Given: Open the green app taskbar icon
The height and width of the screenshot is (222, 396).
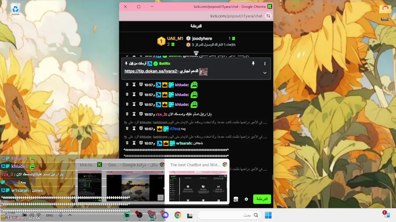Looking at the screenshot, I should (x=127, y=215).
